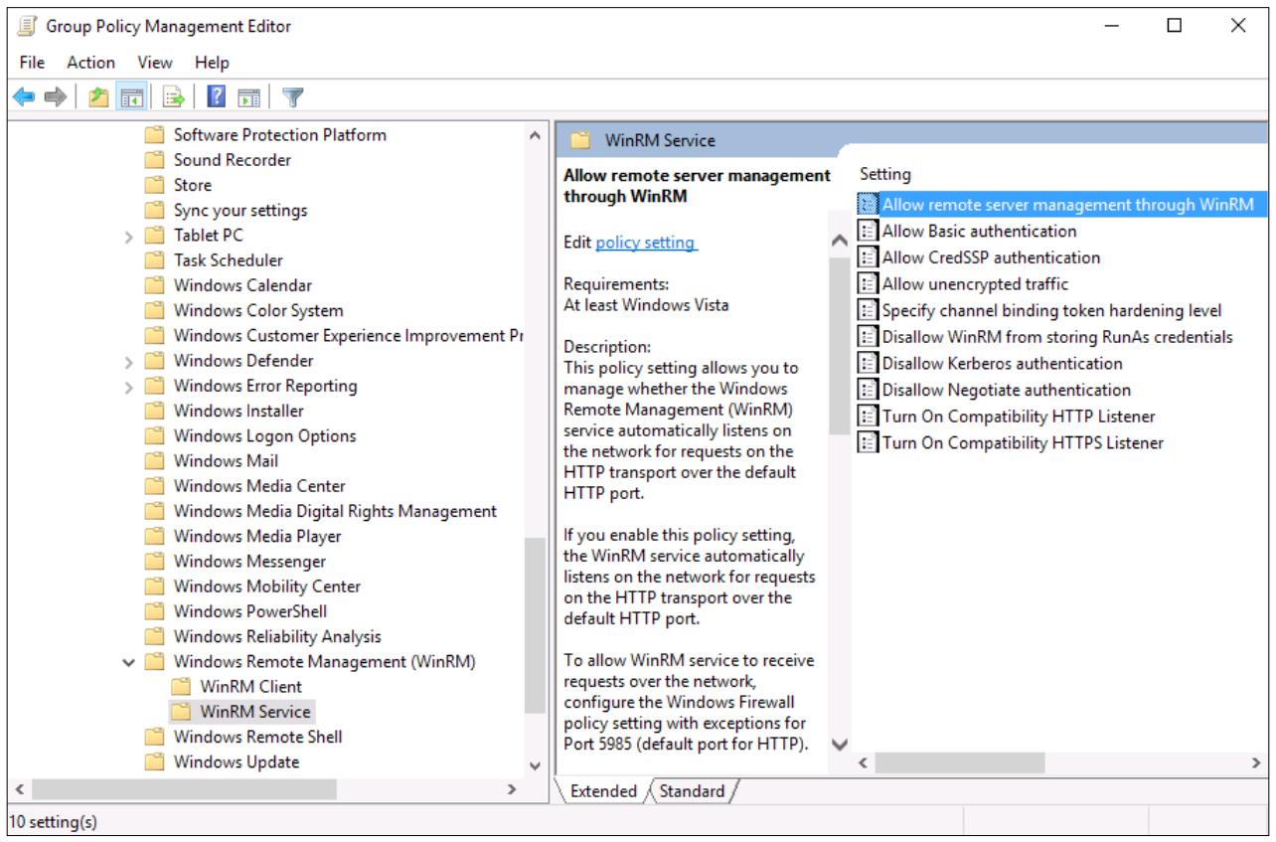Click tree pane horizontal scroll right arrow
Viewport: 1276px width, 842px height.
tap(512, 789)
